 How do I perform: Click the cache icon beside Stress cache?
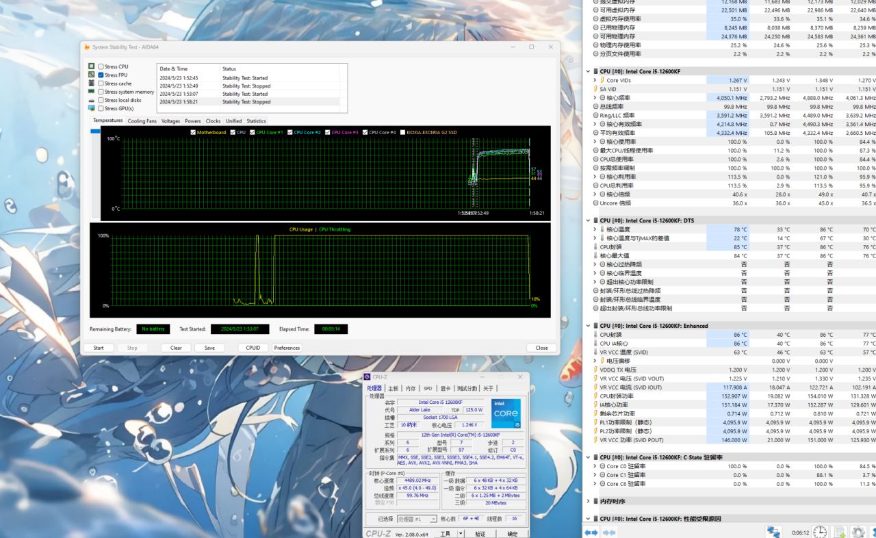(x=92, y=84)
